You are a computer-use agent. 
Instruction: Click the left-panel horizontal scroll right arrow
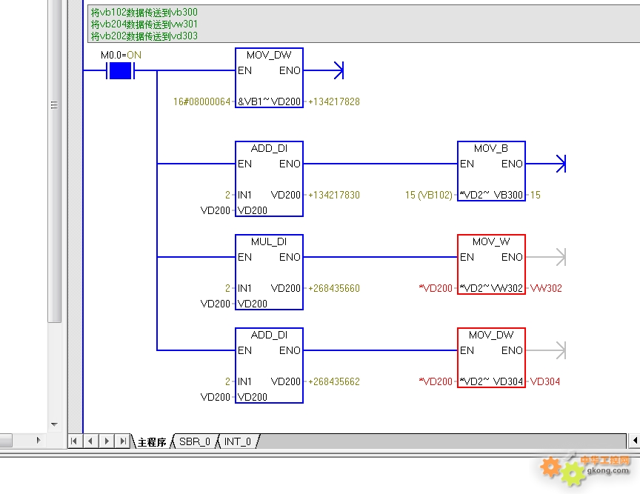point(39,440)
